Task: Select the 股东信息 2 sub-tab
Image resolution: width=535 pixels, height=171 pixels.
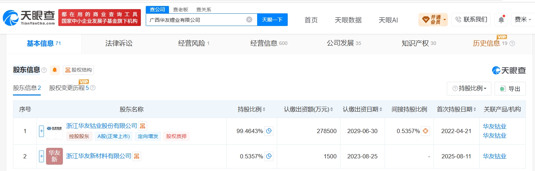Action: coord(27,88)
